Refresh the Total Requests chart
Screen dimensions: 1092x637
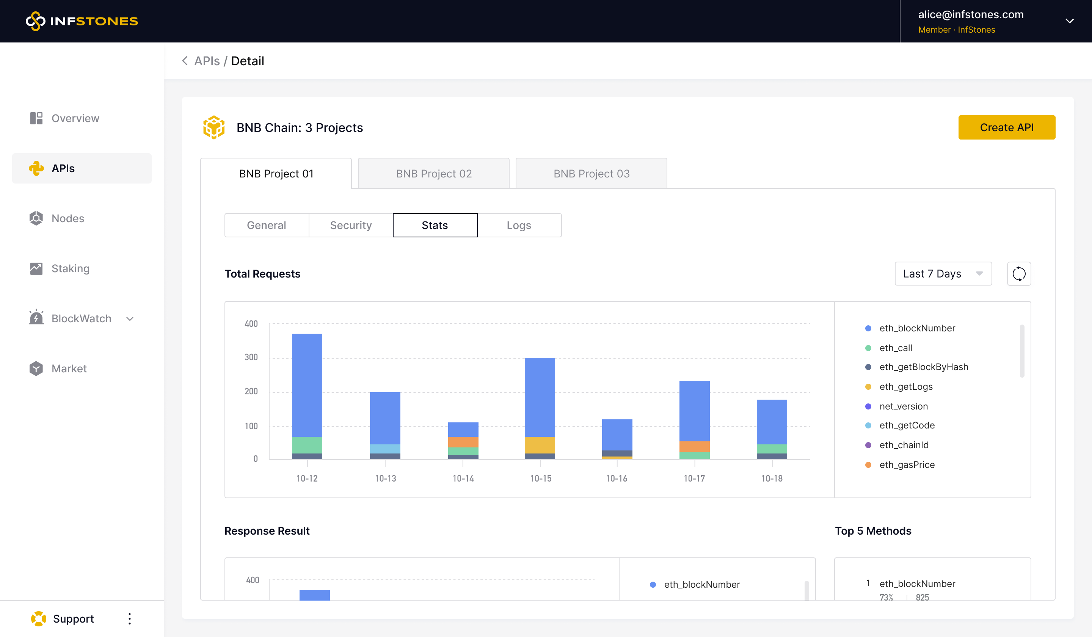tap(1019, 274)
